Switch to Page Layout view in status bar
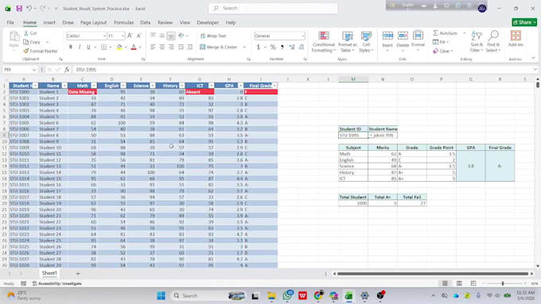 459,283
